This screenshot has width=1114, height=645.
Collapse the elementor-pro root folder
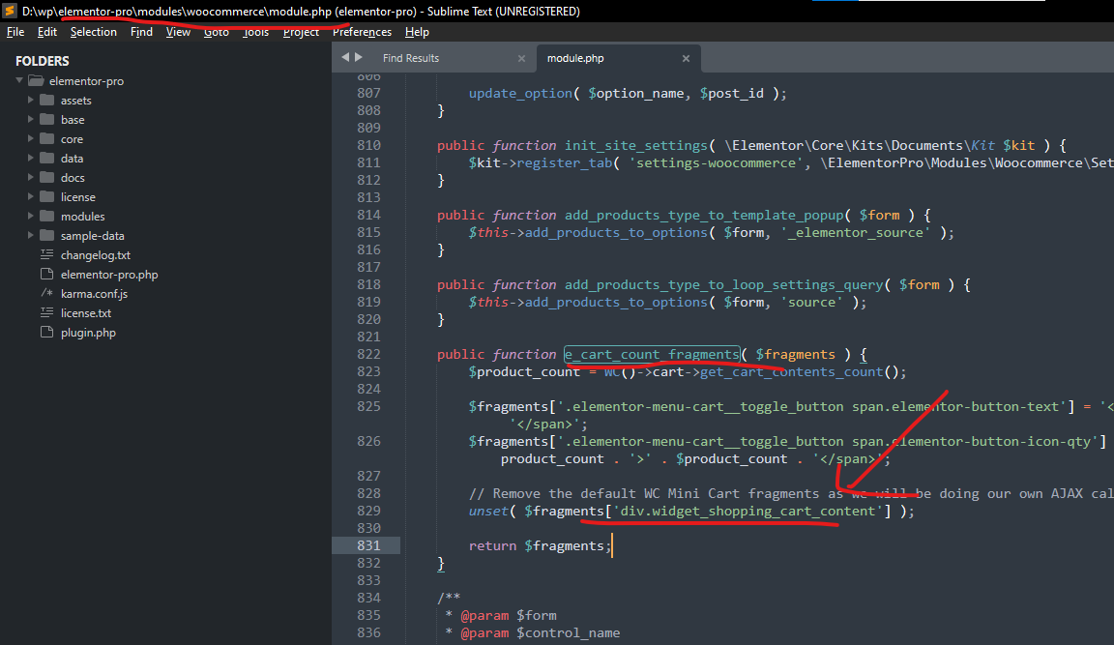19,81
